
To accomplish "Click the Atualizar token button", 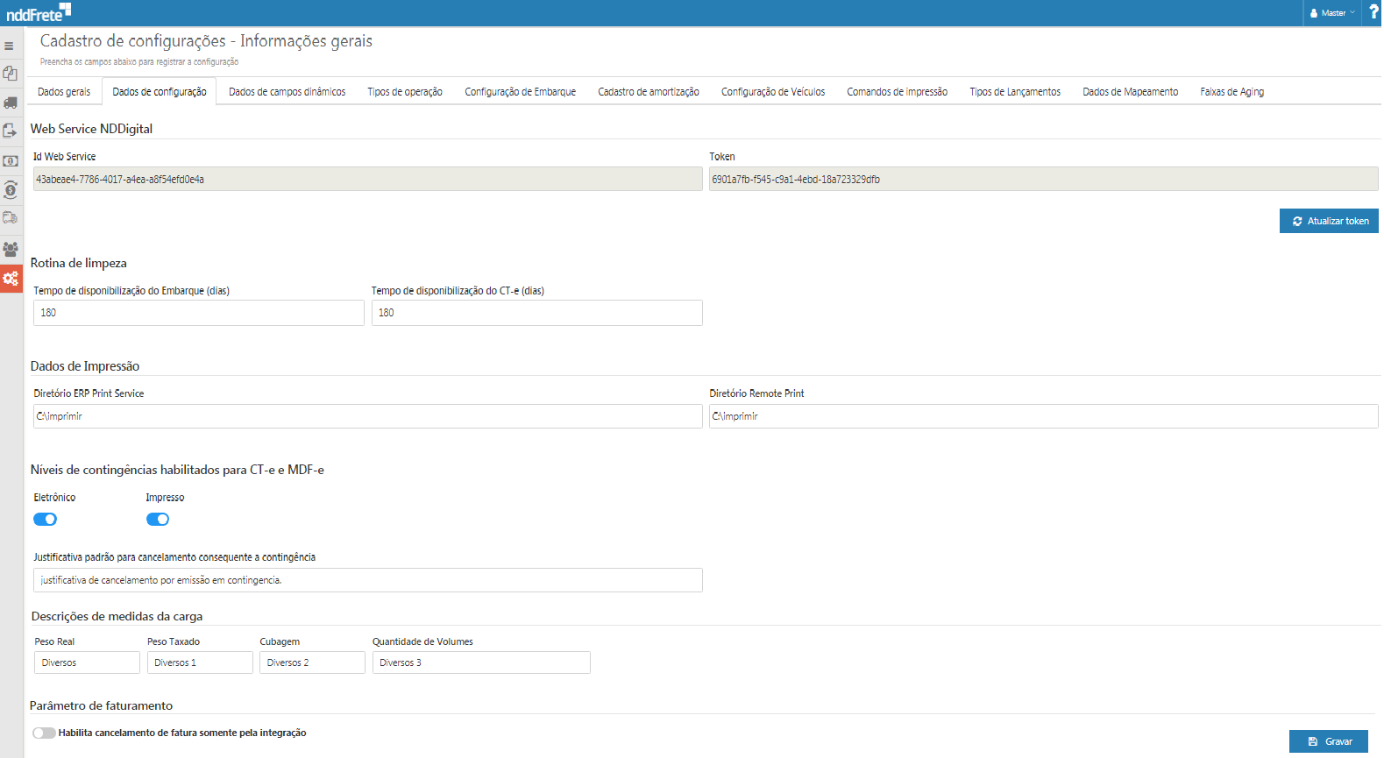I will [1328, 221].
